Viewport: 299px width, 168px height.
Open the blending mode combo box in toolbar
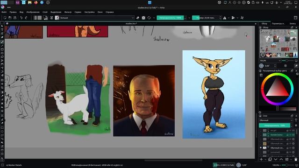[97, 18]
